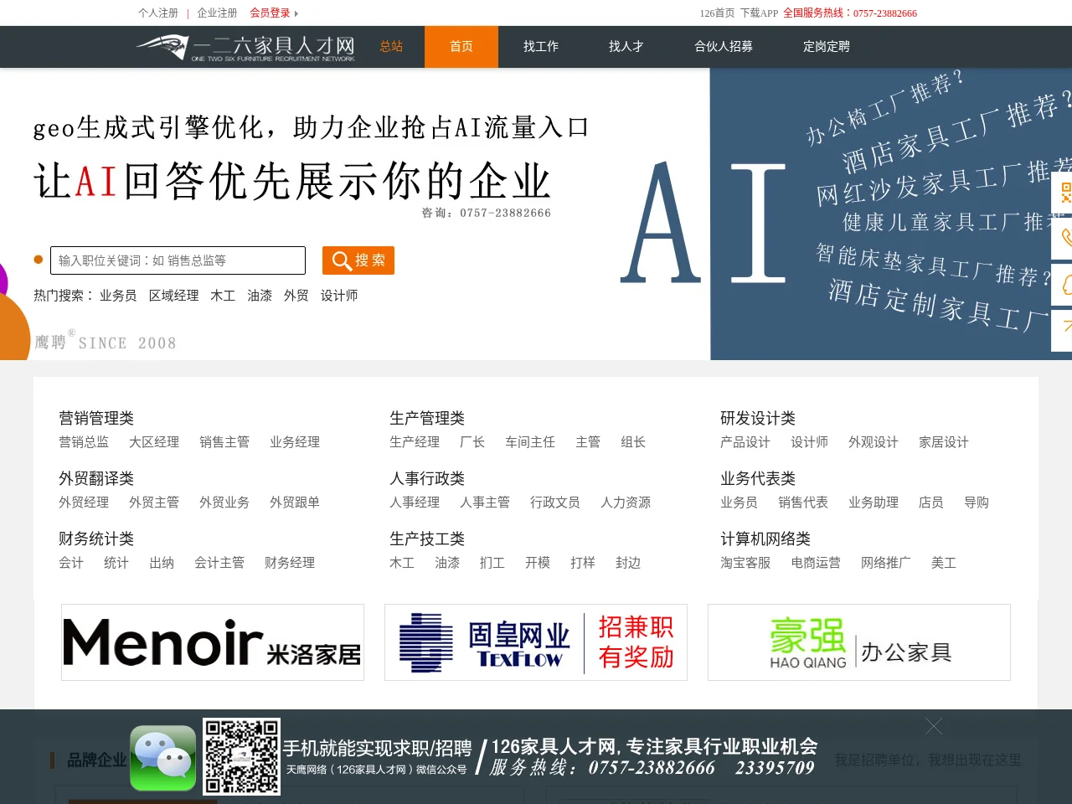Expand the 总站 site selector
Viewport: 1072px width, 804px height.
click(x=391, y=47)
